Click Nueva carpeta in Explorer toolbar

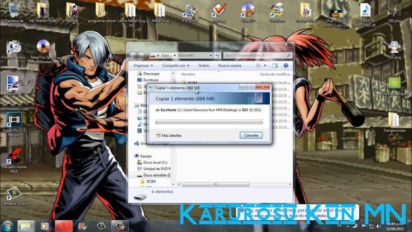(x=230, y=66)
